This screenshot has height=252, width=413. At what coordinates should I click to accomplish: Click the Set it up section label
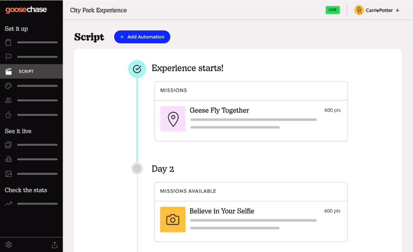[x=16, y=29]
